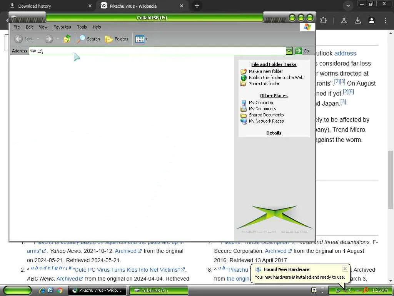Open the Help menu
This screenshot has width=394, height=296.
(x=97, y=27)
